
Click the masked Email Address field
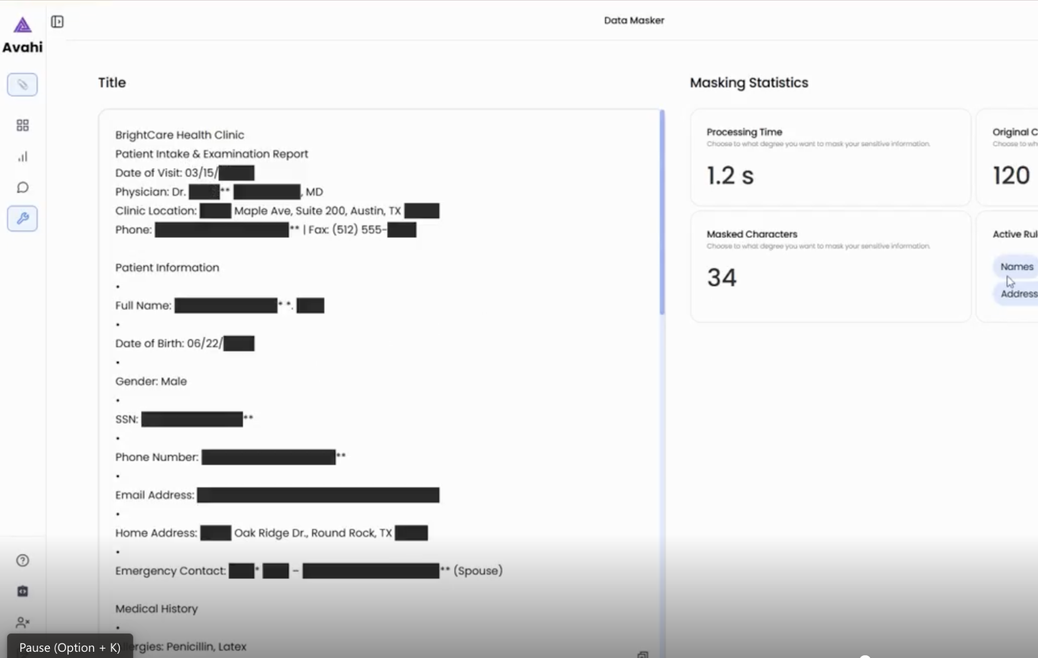click(x=318, y=495)
